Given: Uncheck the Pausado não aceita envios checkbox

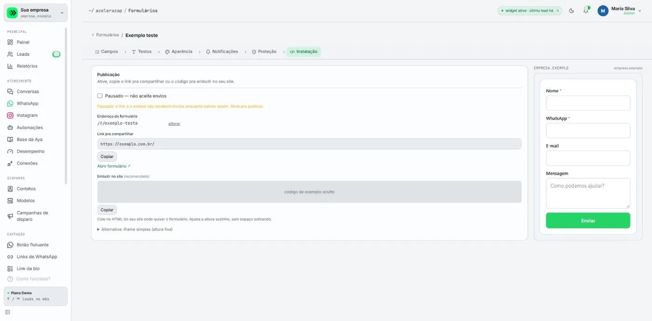Looking at the screenshot, I should (100, 96).
